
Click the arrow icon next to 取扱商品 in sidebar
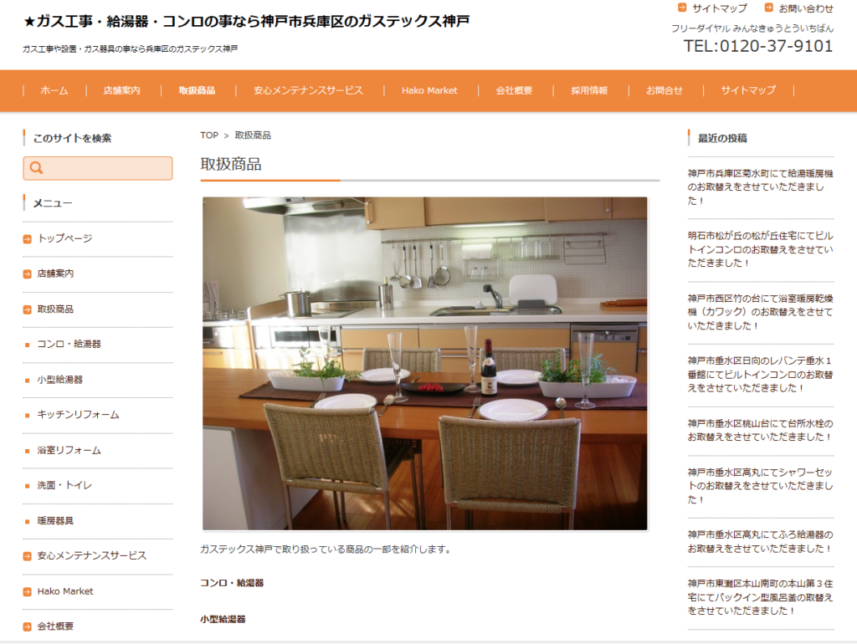click(x=28, y=309)
